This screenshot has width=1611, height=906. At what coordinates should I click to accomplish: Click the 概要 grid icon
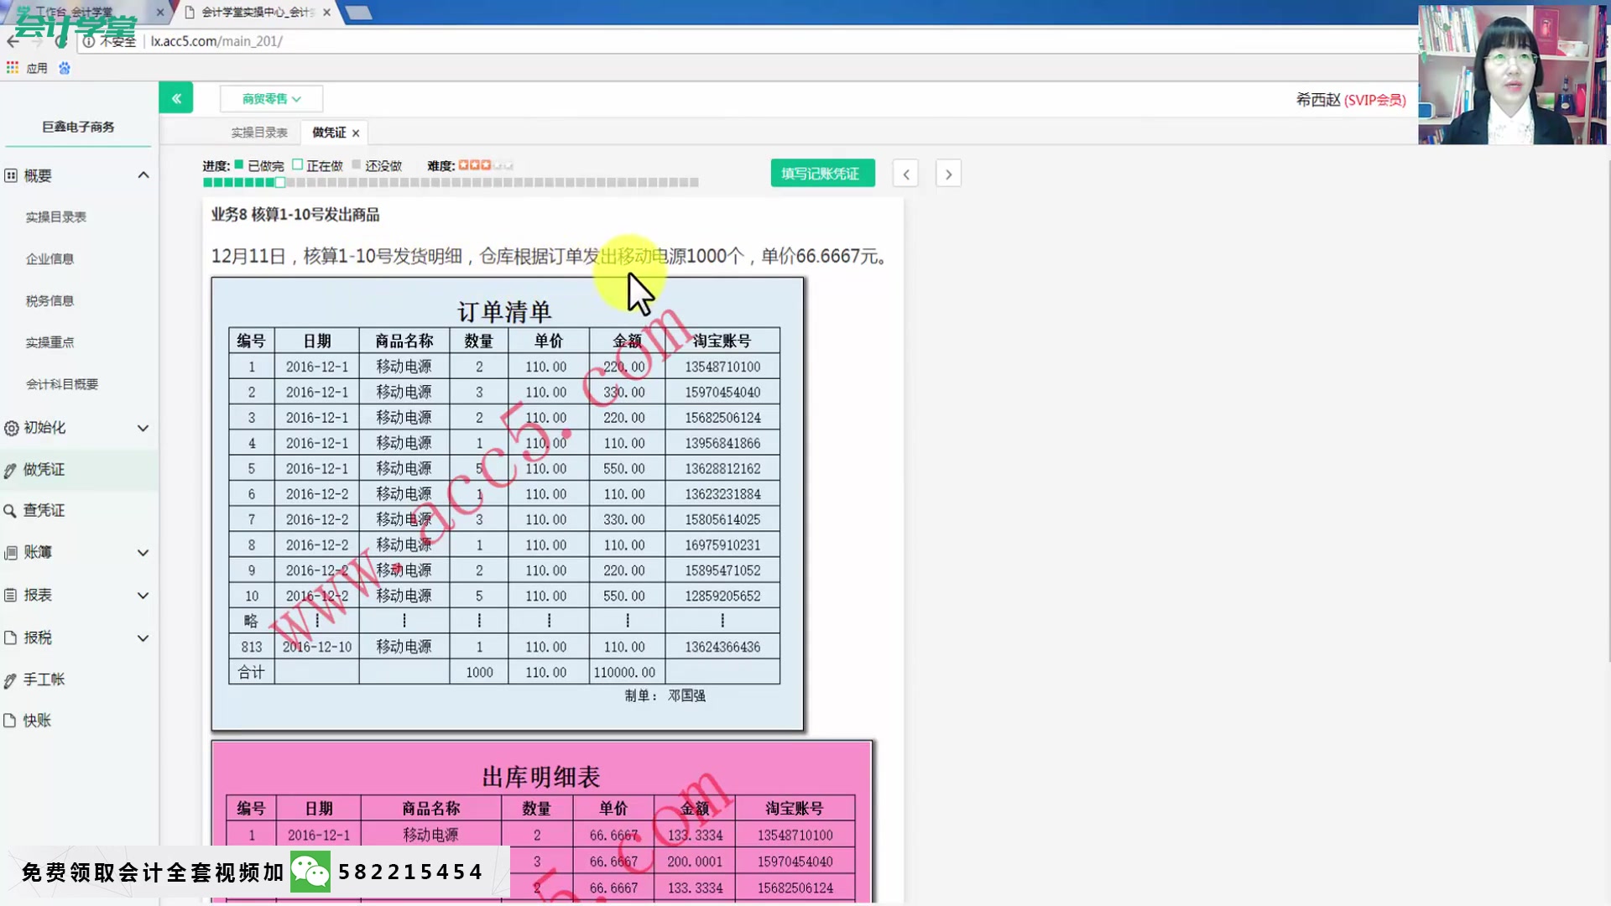[x=9, y=175]
